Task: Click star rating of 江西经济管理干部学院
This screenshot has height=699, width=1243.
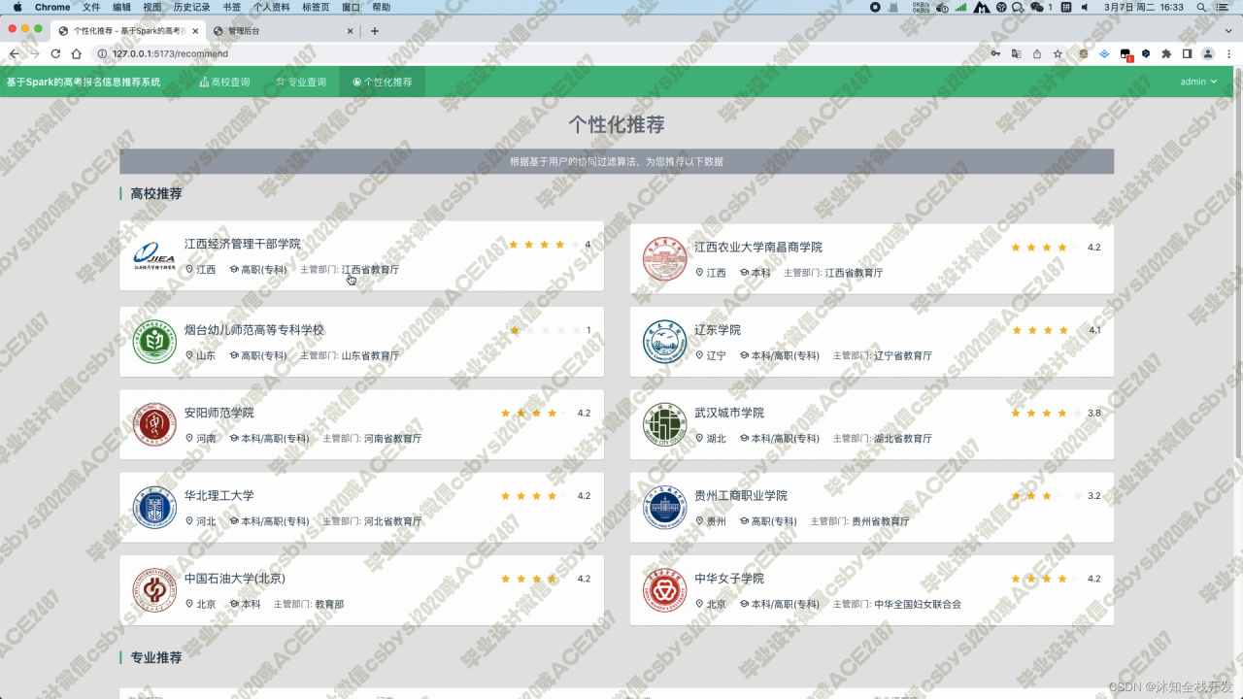Action: click(x=545, y=245)
